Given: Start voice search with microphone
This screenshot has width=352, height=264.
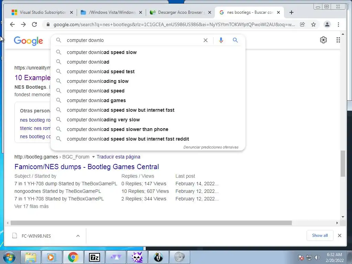Looking at the screenshot, I should click(221, 40).
